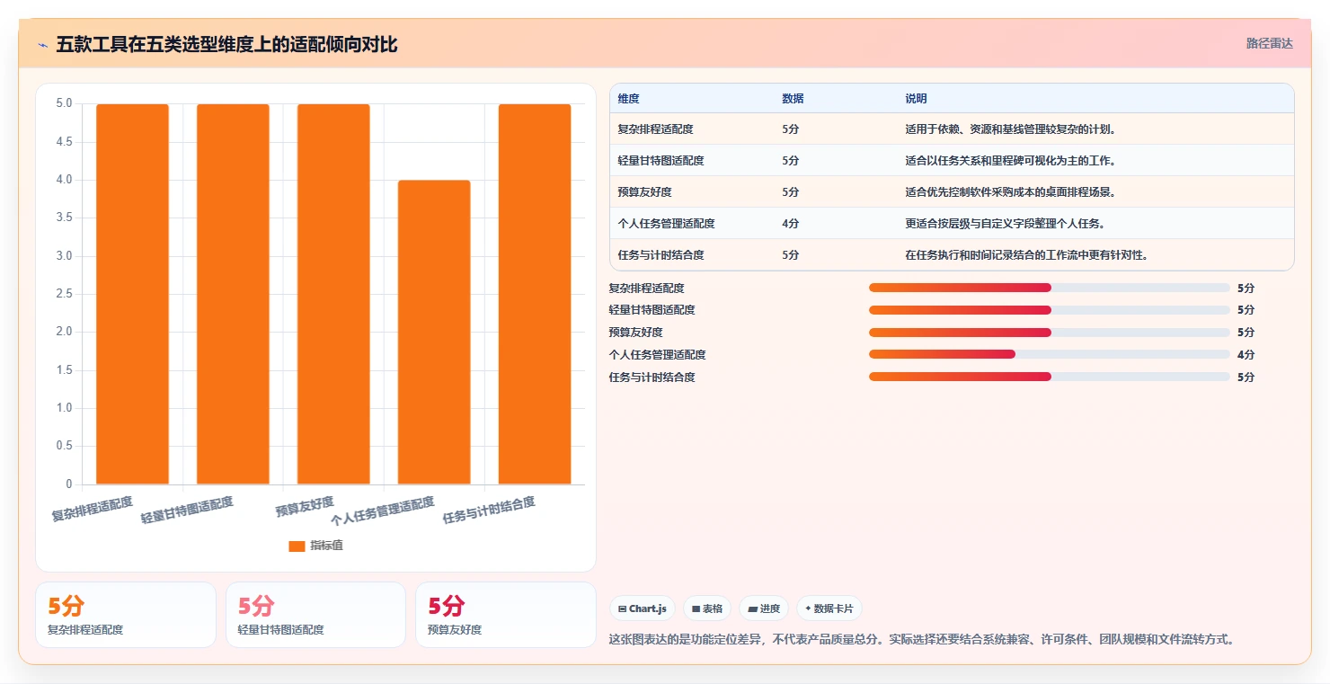Open the 复杂排程适配度 5分 data card
The height and width of the screenshot is (684, 1330).
pos(126,615)
